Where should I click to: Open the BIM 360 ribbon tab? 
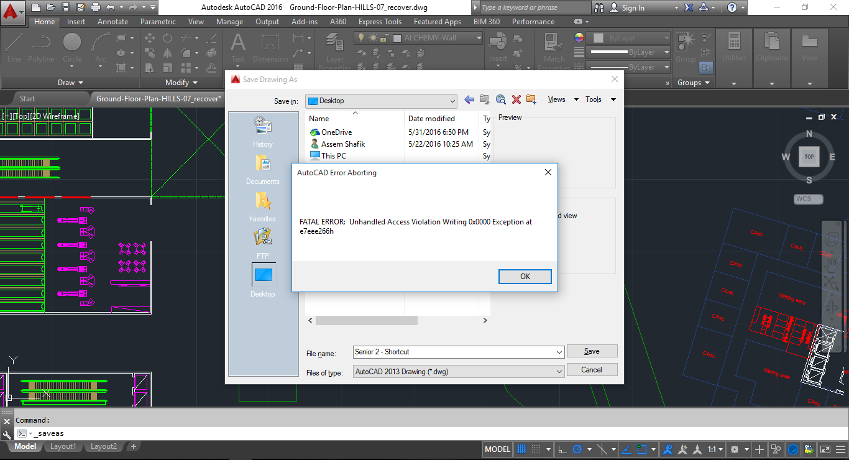[487, 22]
